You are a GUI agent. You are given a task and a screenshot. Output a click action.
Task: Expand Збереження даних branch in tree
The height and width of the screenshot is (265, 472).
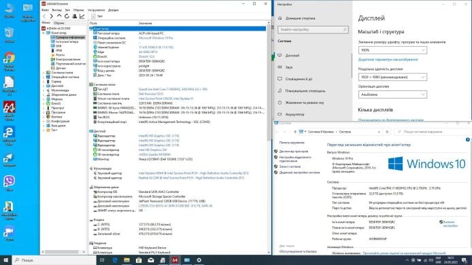(44, 94)
